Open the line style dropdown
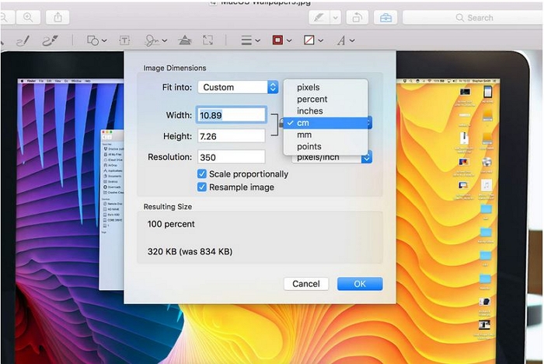 (x=249, y=40)
